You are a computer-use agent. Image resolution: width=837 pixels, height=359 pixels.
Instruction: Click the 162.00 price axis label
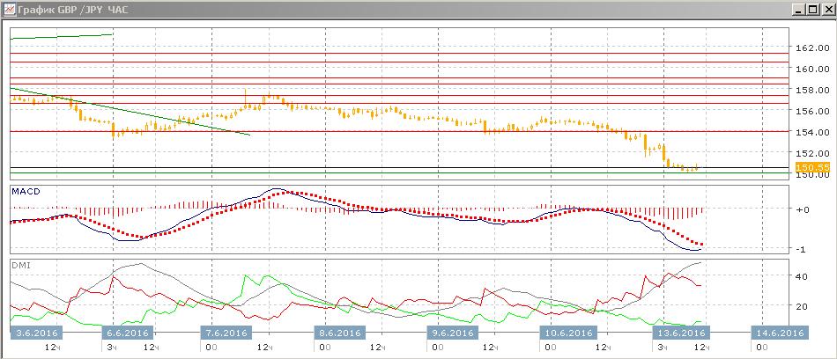(812, 48)
